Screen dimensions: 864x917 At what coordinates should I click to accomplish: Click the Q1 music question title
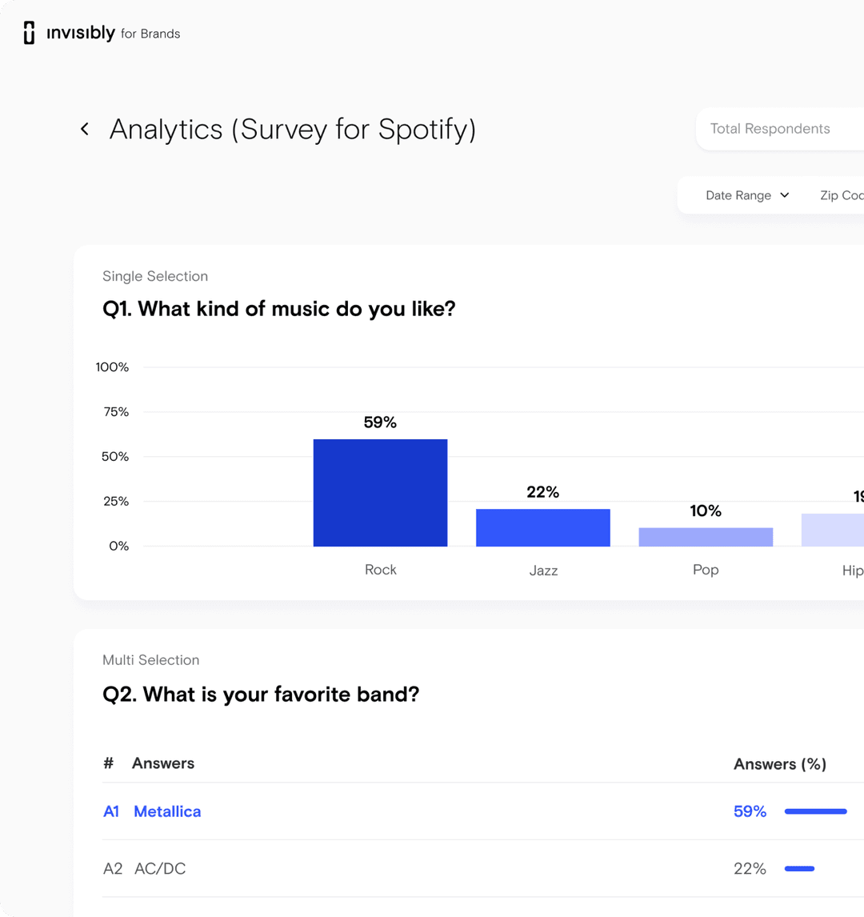(x=278, y=309)
